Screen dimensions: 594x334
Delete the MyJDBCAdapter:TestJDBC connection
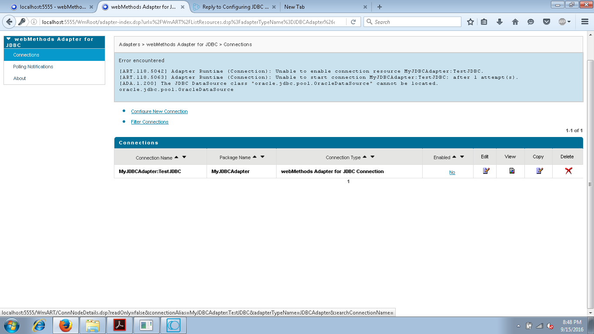coord(568,171)
